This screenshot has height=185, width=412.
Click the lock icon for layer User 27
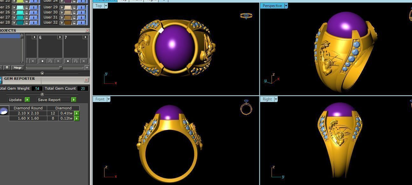[x=26, y=17]
